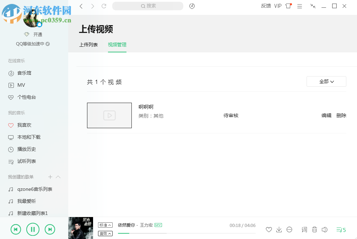
Task: Open the 音效 sound effect dropdown
Action: [x=105, y=233]
